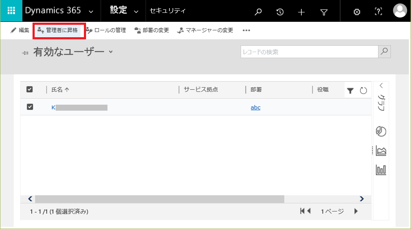
Task: Open the app launcher waffle icon
Action: [11, 11]
